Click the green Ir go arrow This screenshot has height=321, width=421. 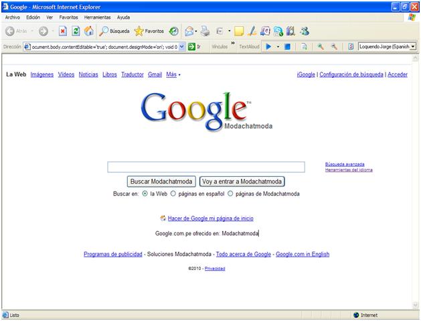tap(191, 47)
